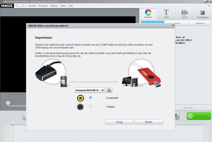Click the red USB converter illustration

pyautogui.click(x=149, y=77)
